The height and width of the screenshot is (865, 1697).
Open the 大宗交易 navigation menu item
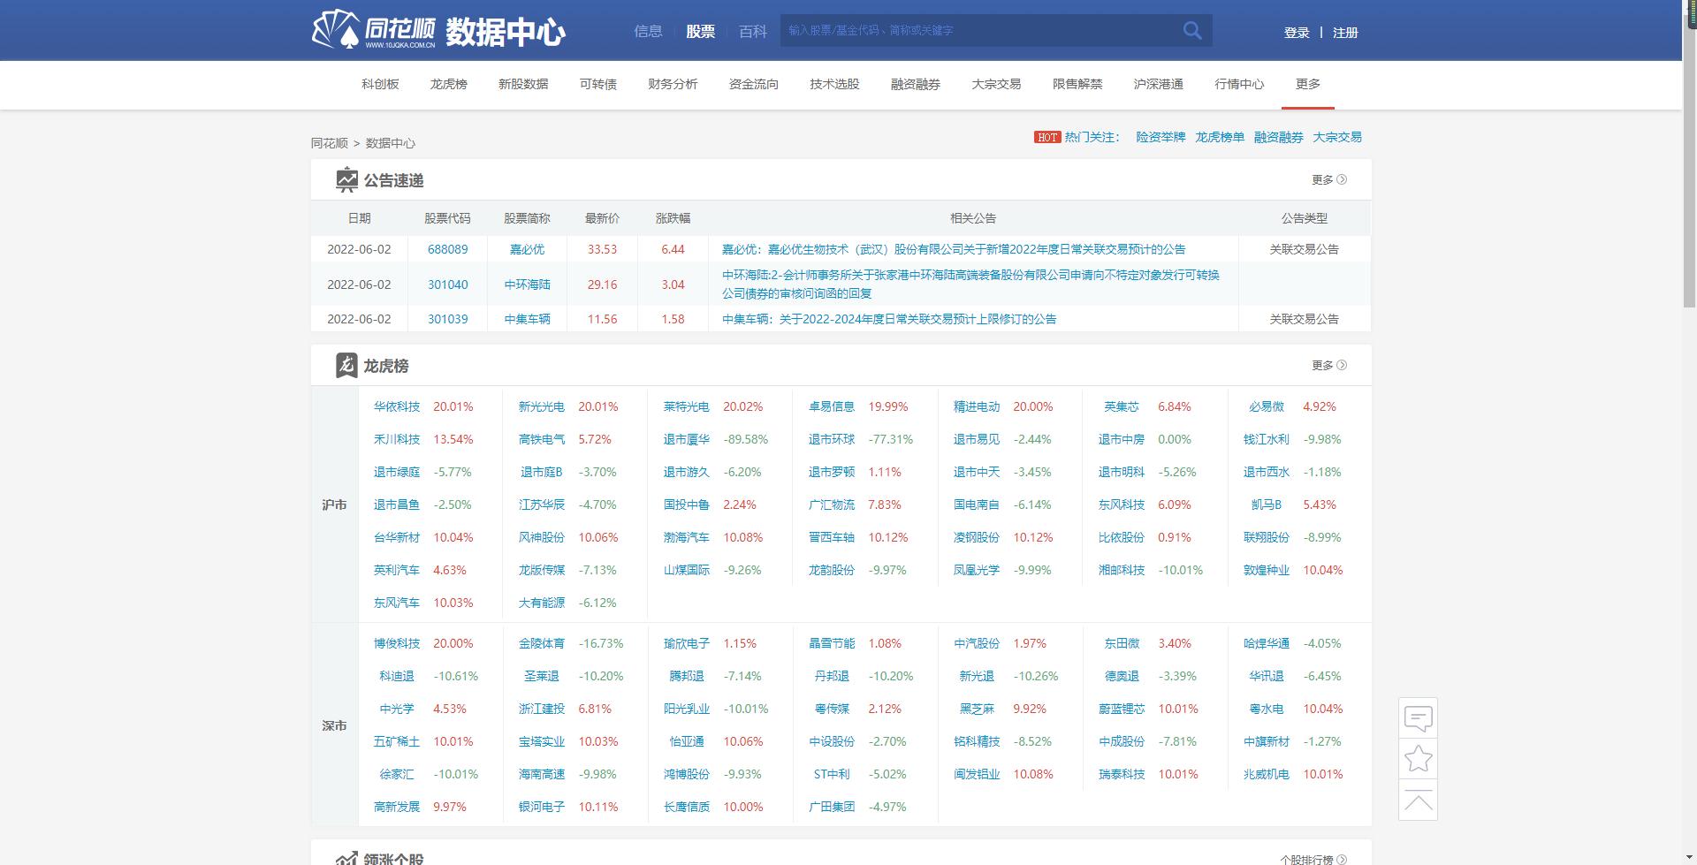tap(996, 84)
